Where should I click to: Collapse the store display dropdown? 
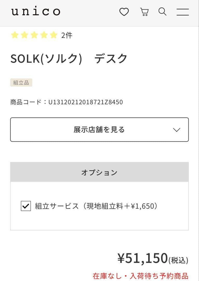click(100, 130)
